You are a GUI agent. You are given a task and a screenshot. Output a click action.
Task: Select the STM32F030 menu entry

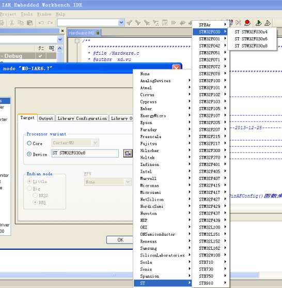click(210, 32)
